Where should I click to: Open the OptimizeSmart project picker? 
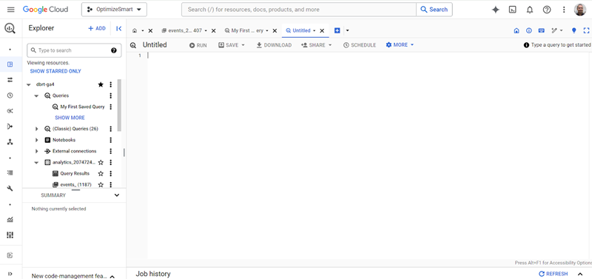114,10
